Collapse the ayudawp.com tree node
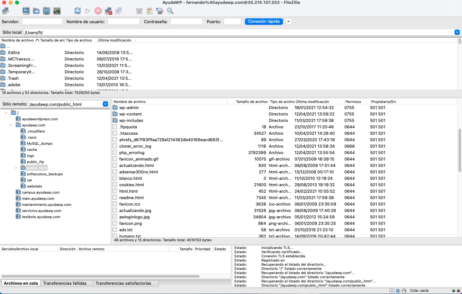 pyautogui.click(x=11, y=125)
